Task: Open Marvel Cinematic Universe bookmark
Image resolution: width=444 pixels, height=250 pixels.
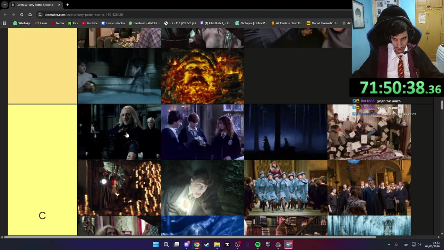Action: [x=322, y=23]
